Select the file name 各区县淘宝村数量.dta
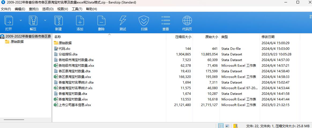Screen dimensions: 312x128 75,71
